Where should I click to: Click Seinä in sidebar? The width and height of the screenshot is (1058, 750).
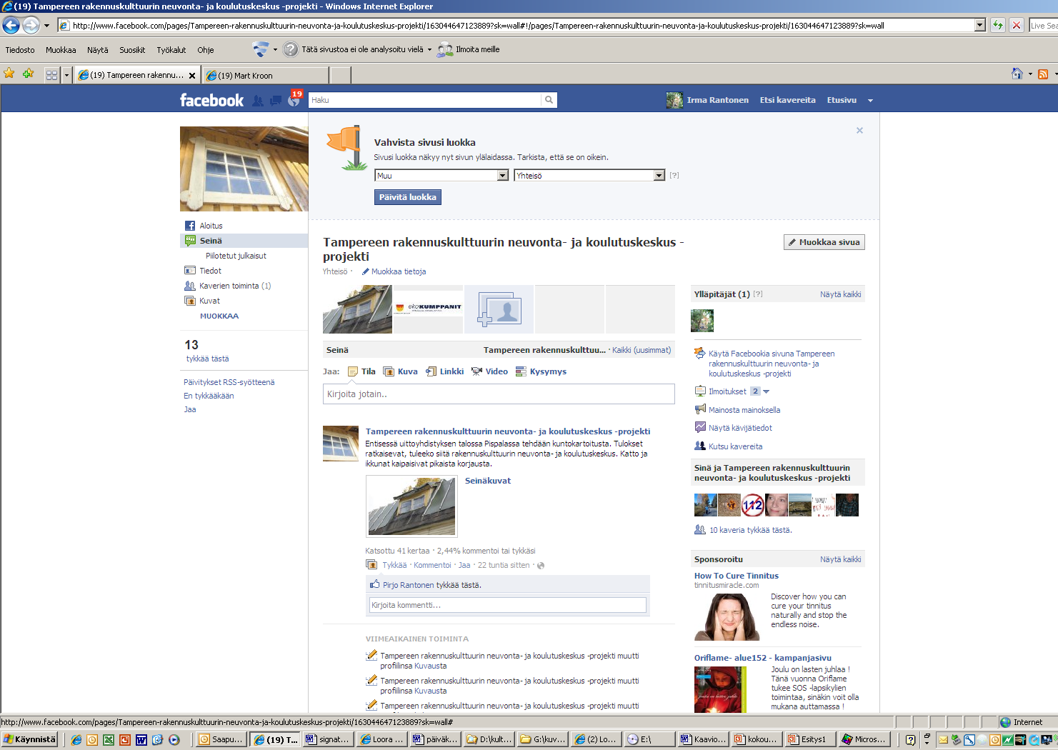click(x=244, y=241)
